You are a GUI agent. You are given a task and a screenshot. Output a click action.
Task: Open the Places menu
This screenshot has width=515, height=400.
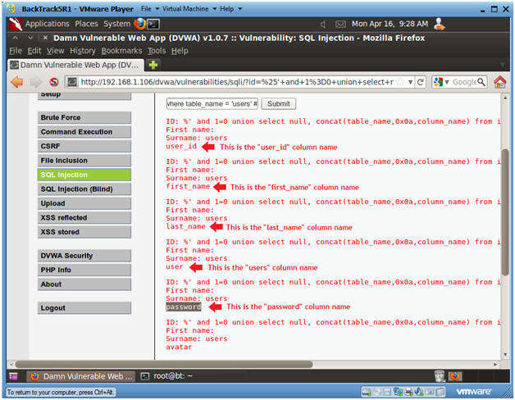pyautogui.click(x=86, y=24)
